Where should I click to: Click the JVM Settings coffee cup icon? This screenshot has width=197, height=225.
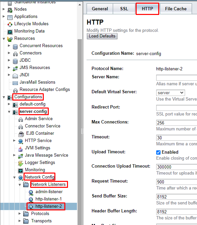(21, 149)
